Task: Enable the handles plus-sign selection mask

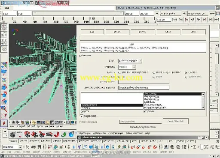Action: point(73,147)
